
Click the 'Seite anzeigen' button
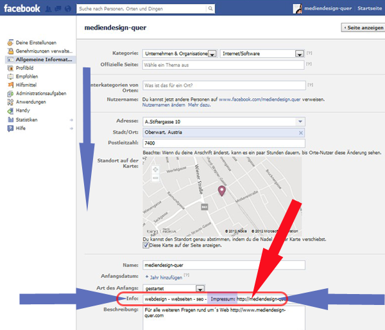click(x=364, y=28)
